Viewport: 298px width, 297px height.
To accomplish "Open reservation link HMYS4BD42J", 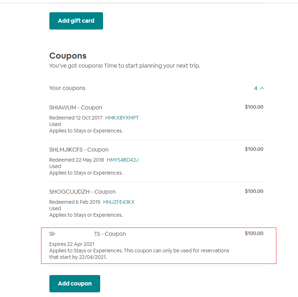I will pyautogui.click(x=123, y=160).
